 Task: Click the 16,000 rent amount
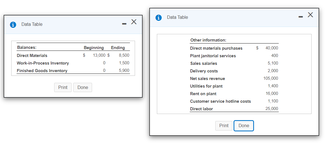[x=272, y=93]
